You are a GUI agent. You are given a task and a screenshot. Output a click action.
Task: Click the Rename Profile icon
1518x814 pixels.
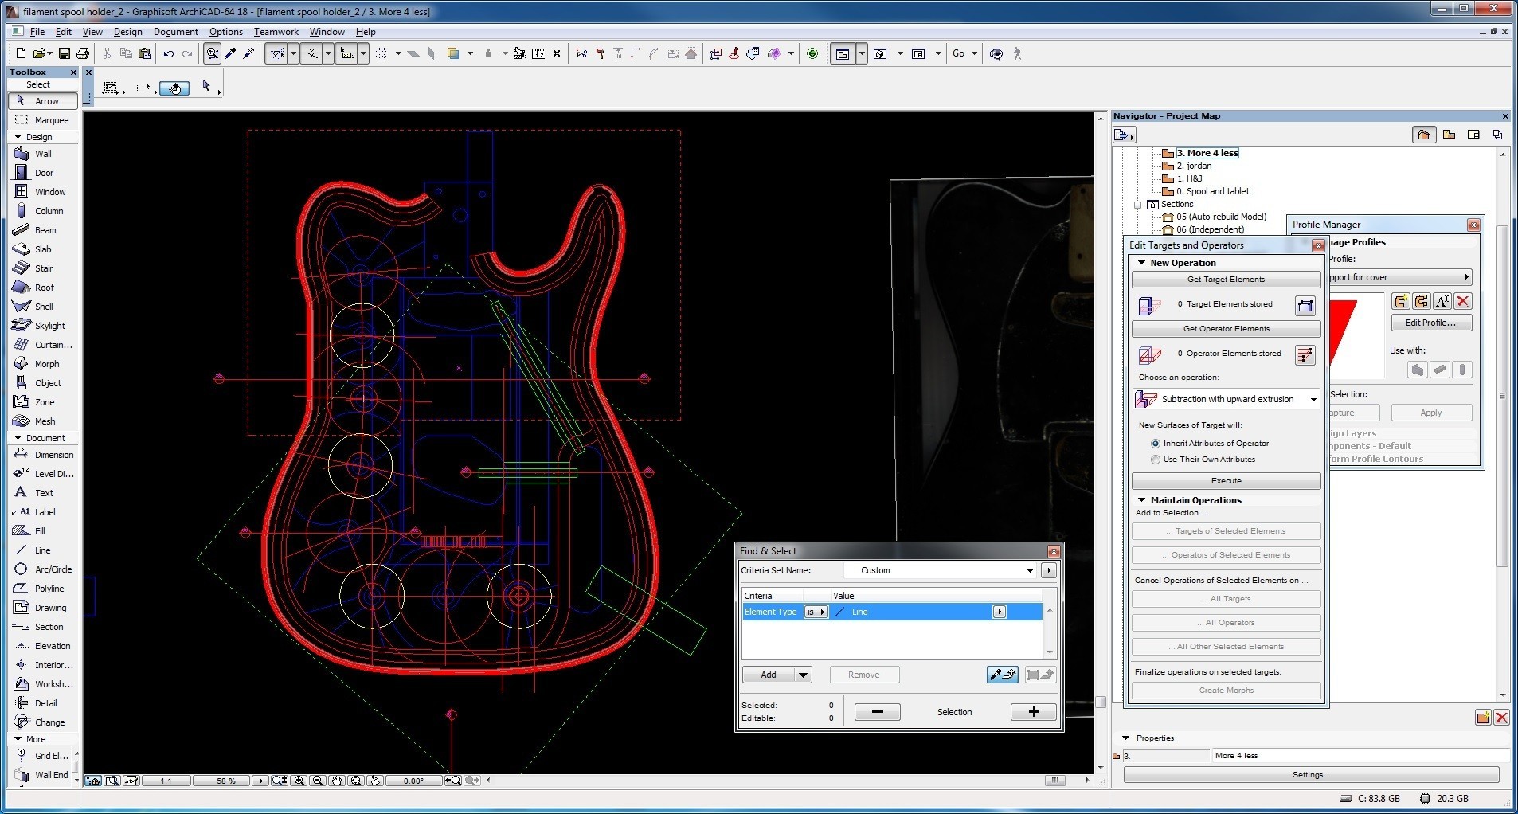click(1442, 301)
